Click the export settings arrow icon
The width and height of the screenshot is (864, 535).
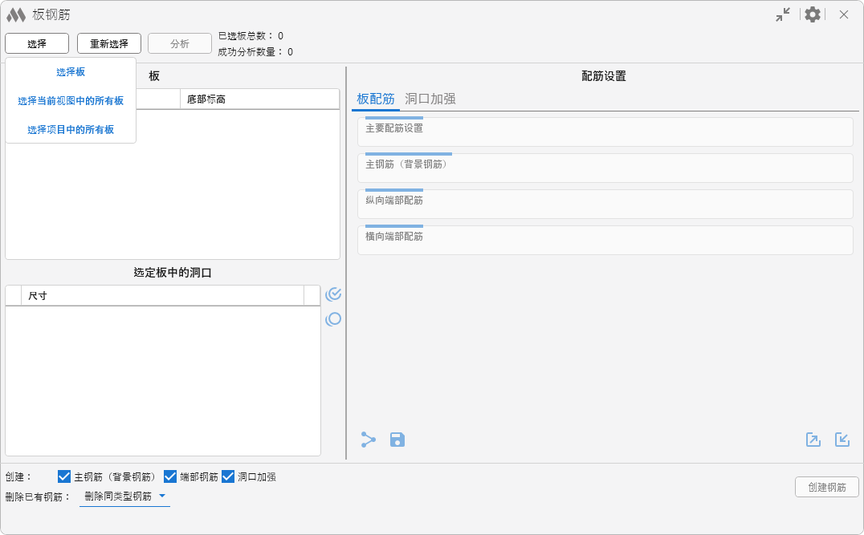point(813,440)
